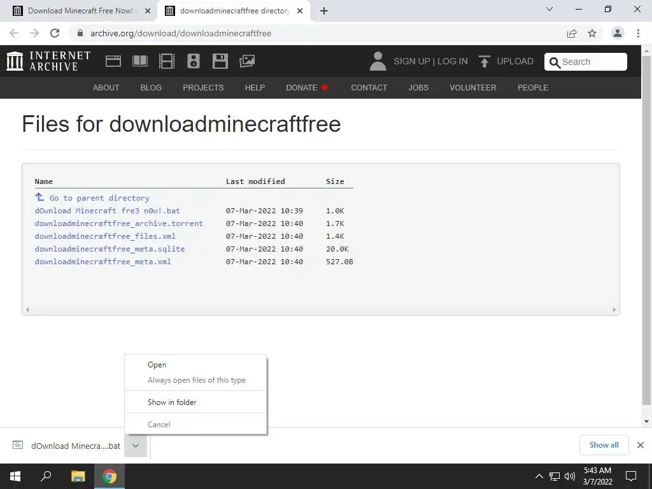Click the SIGN UP link
Image resolution: width=652 pixels, height=489 pixels.
tap(412, 61)
